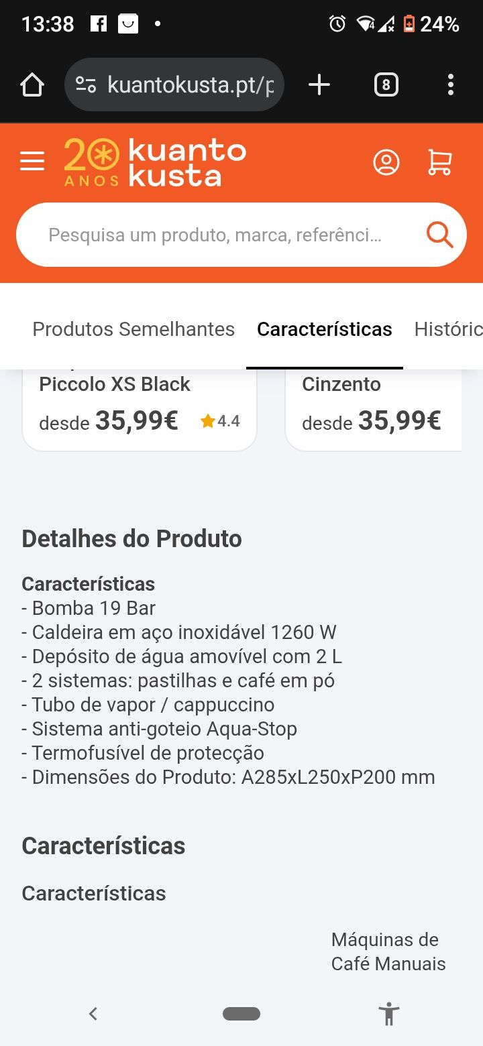Open a new browser tab
This screenshot has width=483, height=1046.
tap(319, 85)
